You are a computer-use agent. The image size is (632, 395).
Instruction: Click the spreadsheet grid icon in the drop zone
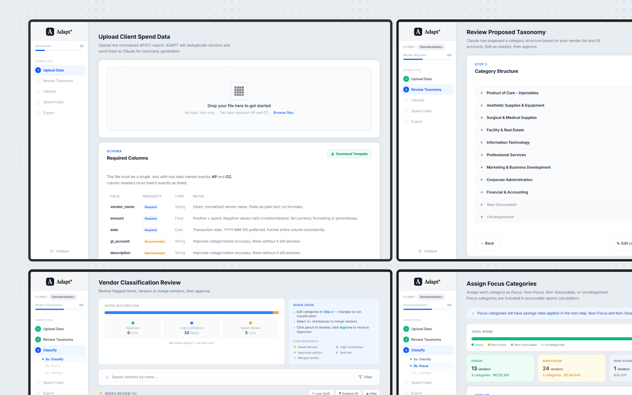pyautogui.click(x=239, y=91)
